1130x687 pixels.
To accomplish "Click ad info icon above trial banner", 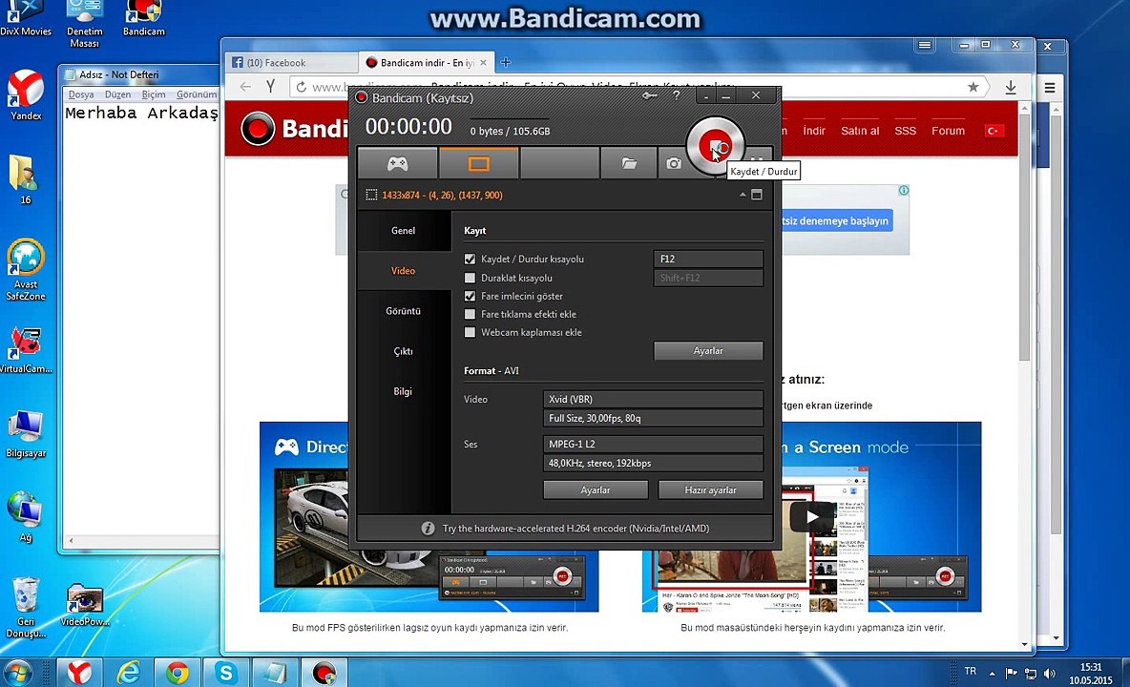I will tap(903, 190).
